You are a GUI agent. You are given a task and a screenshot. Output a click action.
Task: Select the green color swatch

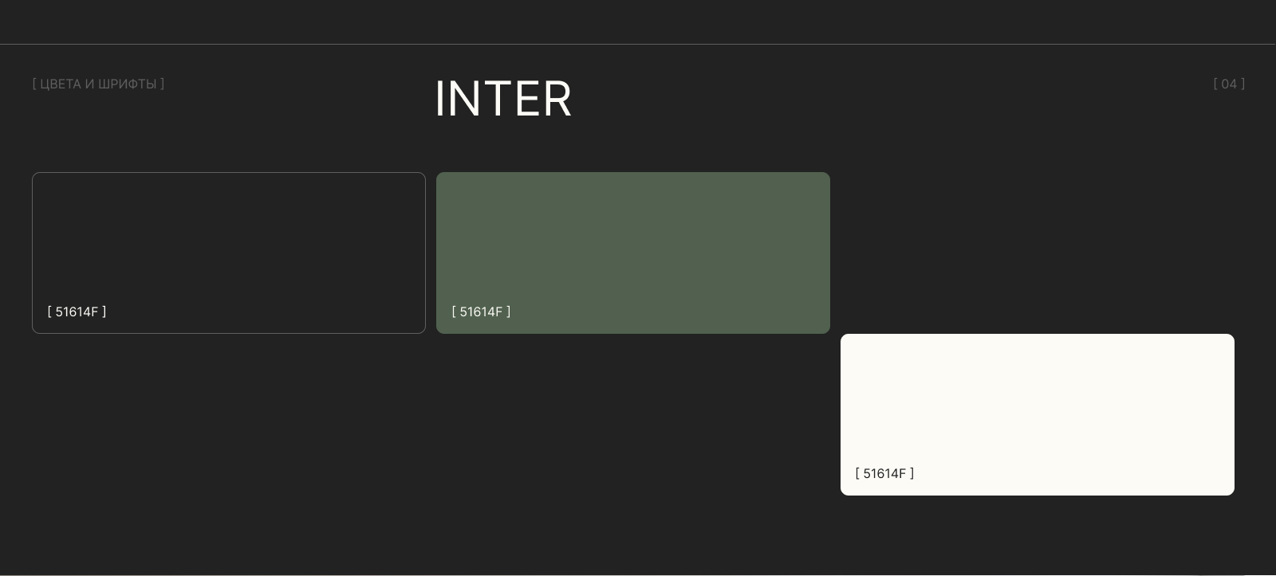pyautogui.click(x=632, y=239)
